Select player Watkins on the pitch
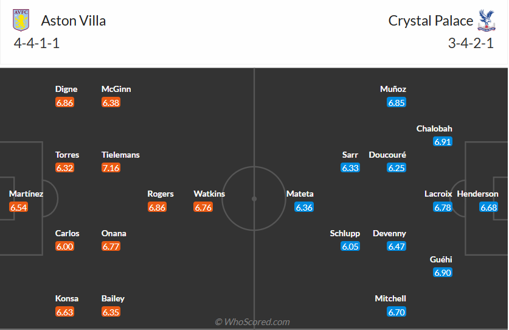Image resolution: width=509 pixels, height=330 pixels. coord(209,194)
